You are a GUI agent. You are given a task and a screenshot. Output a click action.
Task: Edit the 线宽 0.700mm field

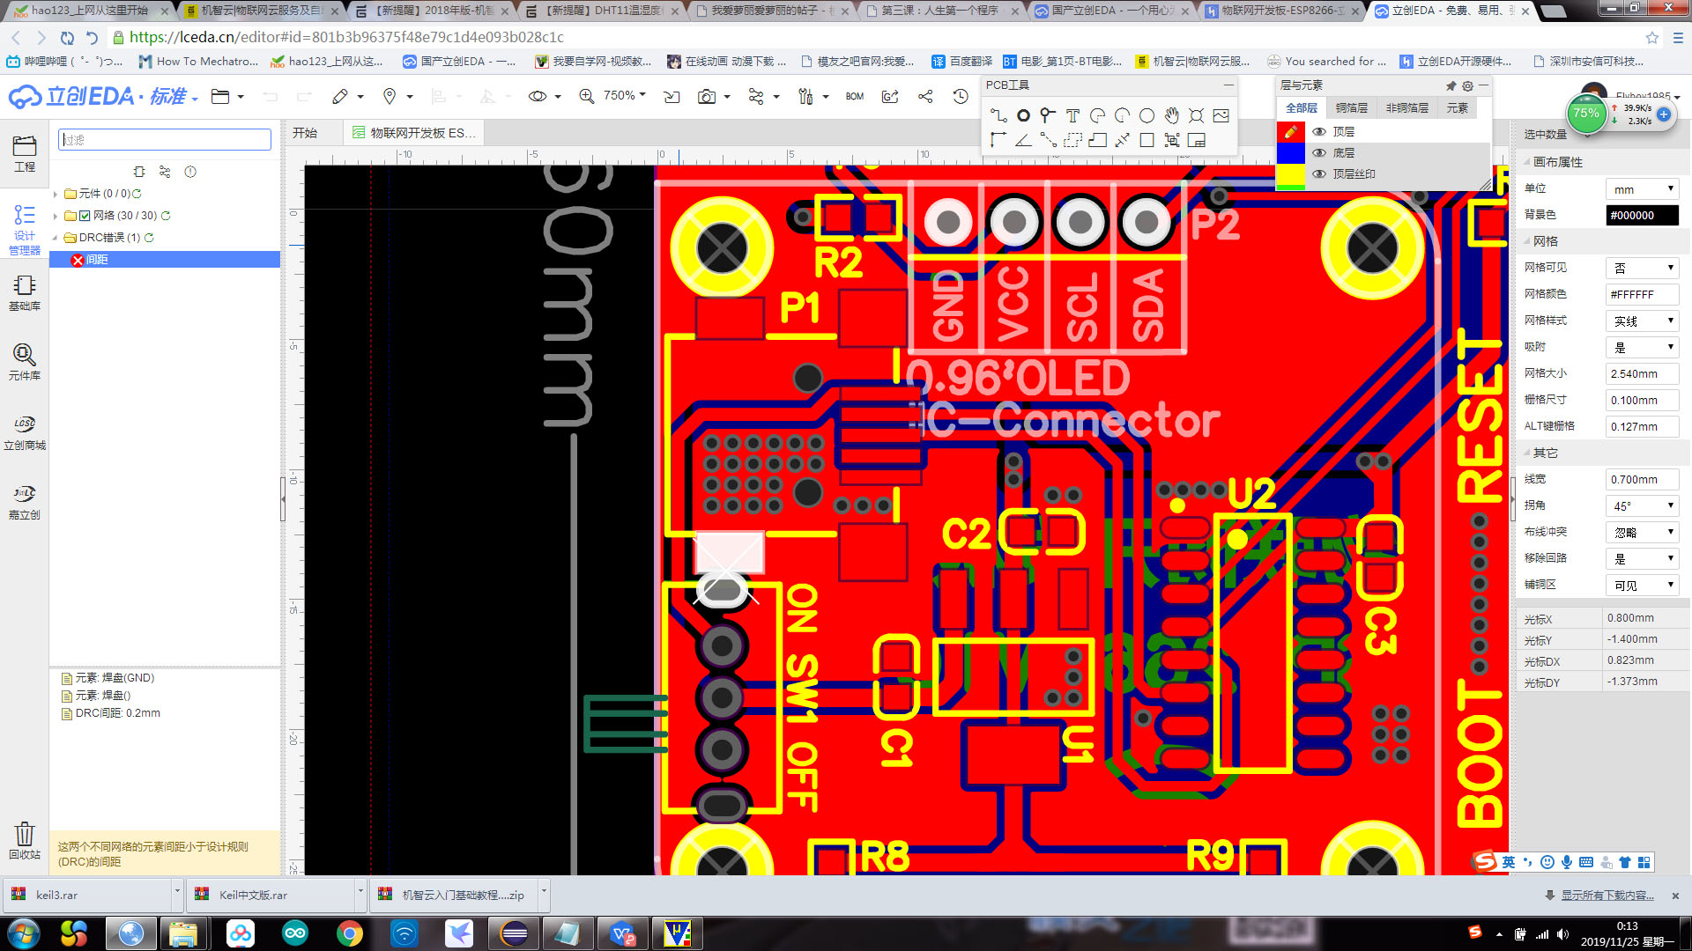coord(1642,479)
